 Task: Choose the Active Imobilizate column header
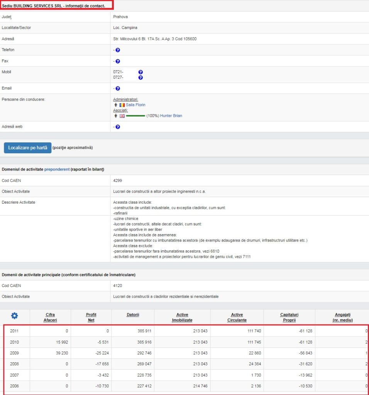(182, 317)
